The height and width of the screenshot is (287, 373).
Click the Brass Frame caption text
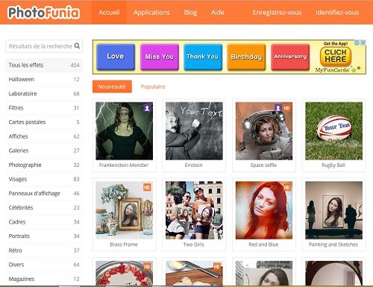pyautogui.click(x=124, y=245)
